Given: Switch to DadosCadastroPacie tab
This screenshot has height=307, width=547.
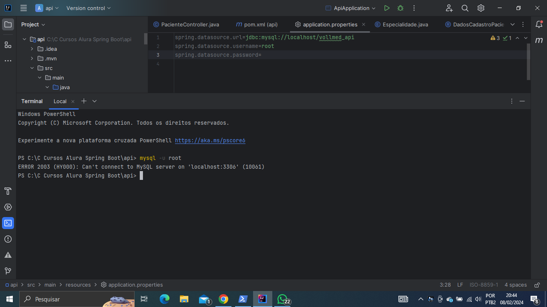Looking at the screenshot, I should coord(475,24).
